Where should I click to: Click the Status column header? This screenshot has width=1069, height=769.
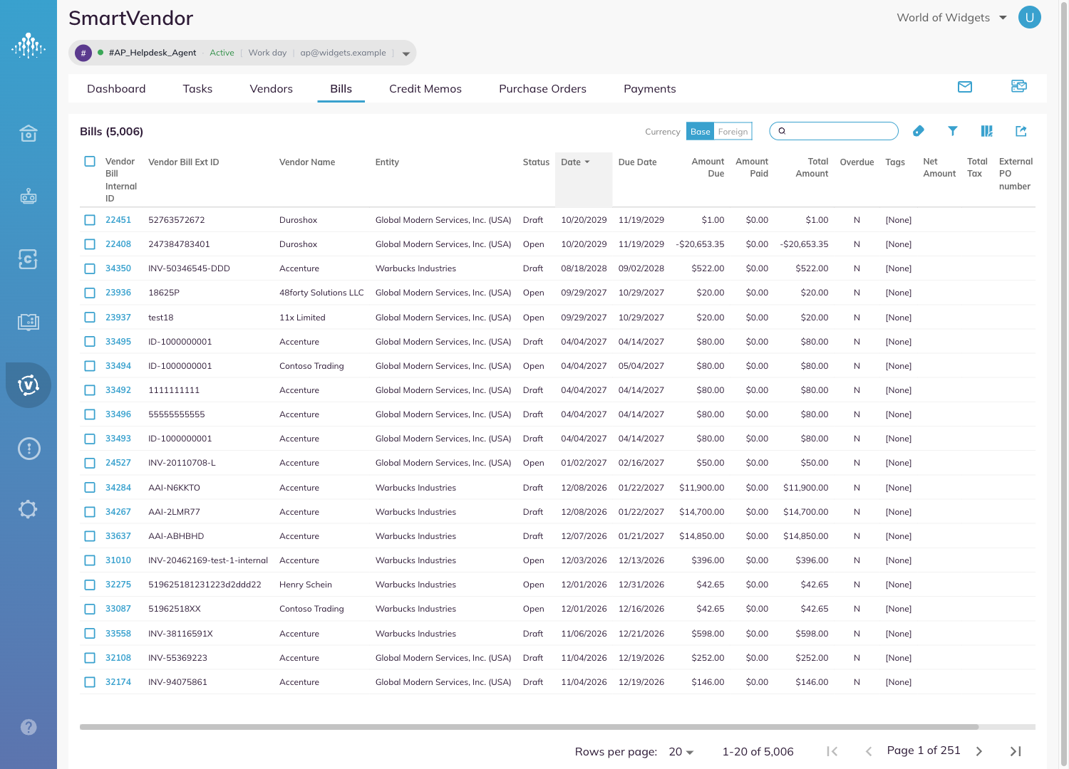click(x=536, y=162)
